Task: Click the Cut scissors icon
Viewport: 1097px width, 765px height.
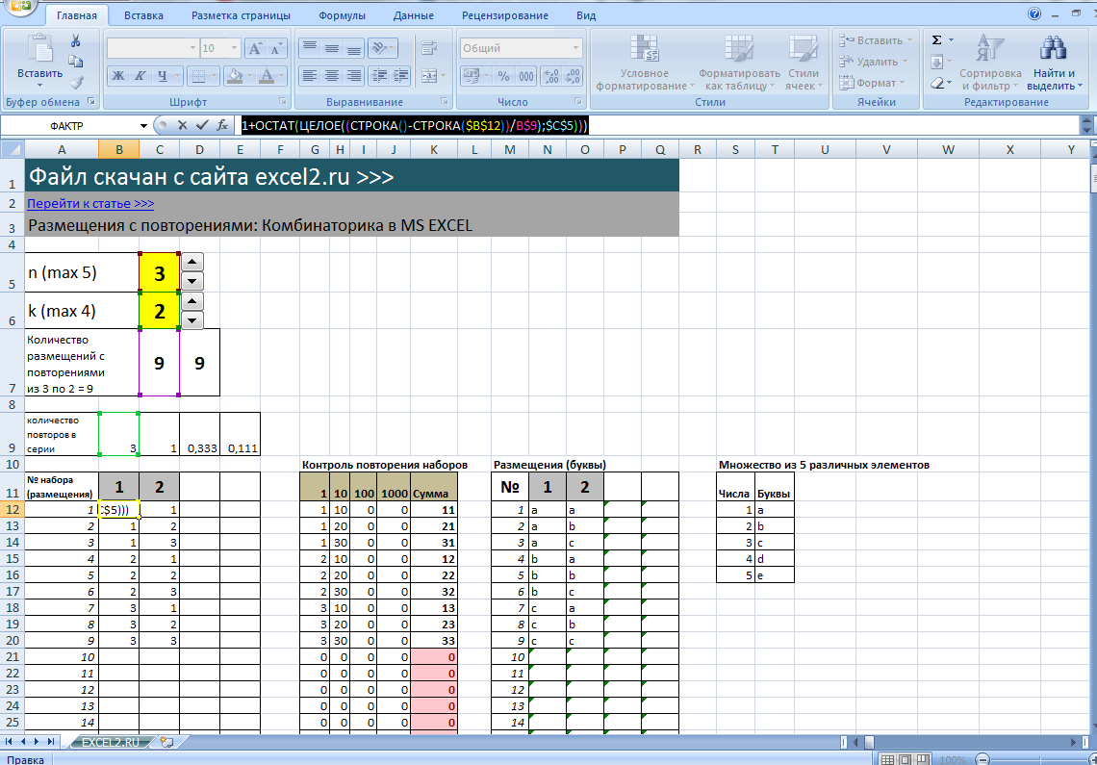Action: [x=76, y=41]
